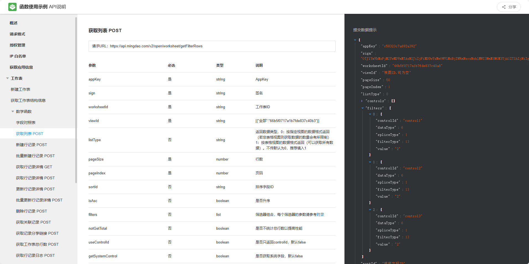Collapse filter item 1 in JSON

point(370,162)
